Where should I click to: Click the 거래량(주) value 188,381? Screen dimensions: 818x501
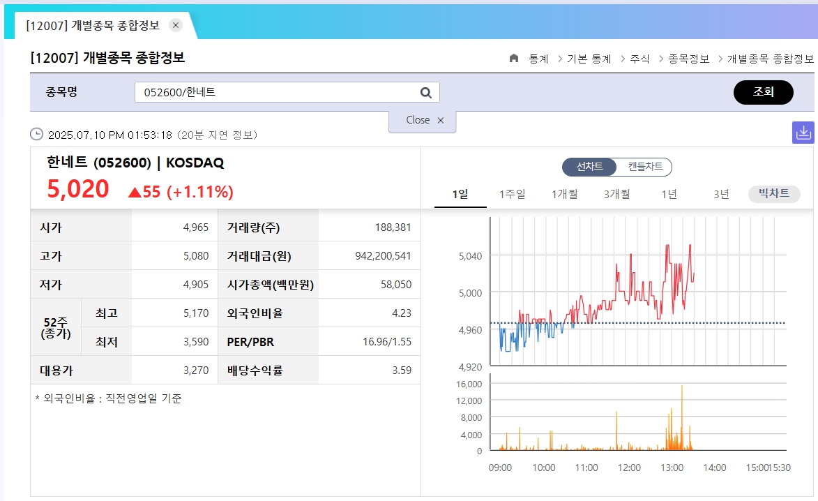[x=393, y=227]
